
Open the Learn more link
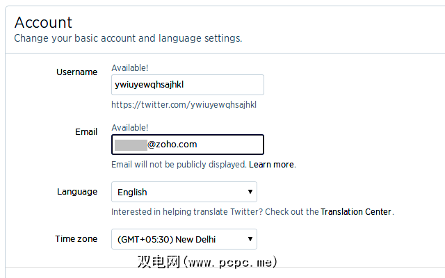[x=272, y=165]
